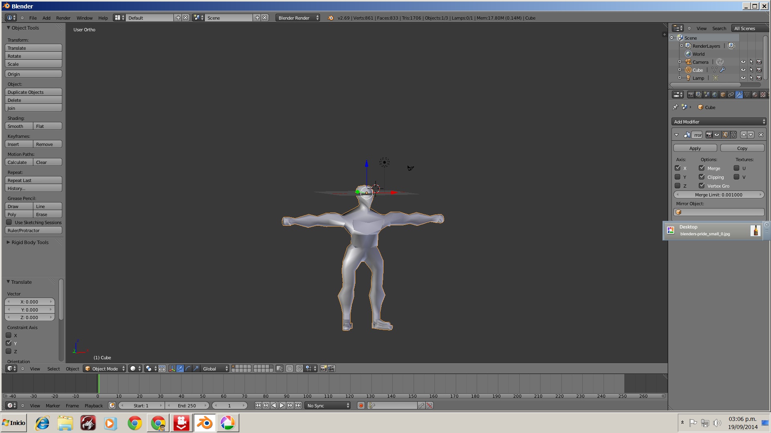Expand the Rigid Body Tools panel
The height and width of the screenshot is (433, 771).
[x=30, y=243]
